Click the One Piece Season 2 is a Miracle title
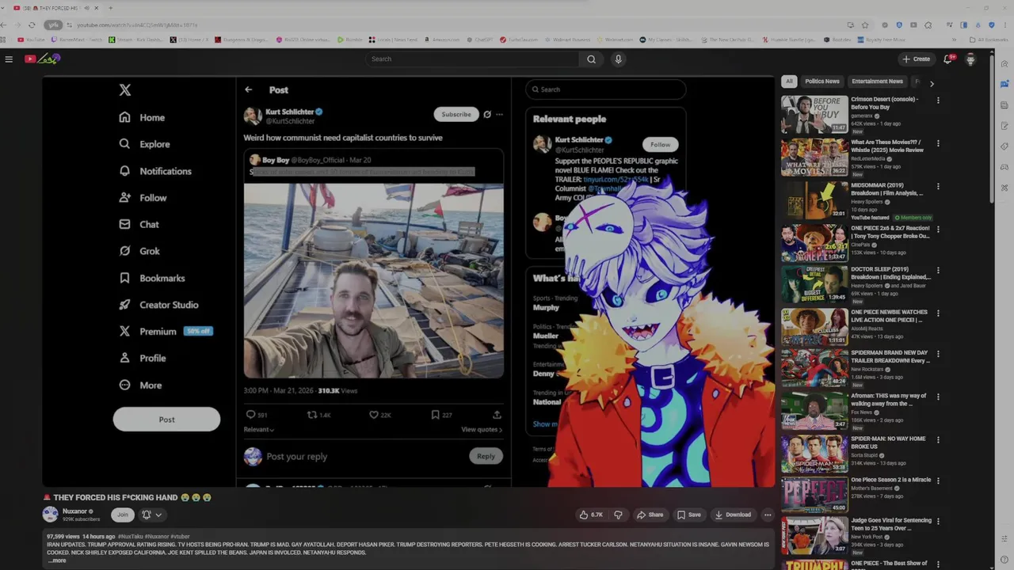This screenshot has width=1014, height=570. tap(891, 480)
